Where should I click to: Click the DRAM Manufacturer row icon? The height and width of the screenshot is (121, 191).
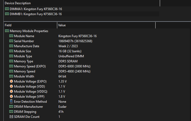[x=11, y=107]
